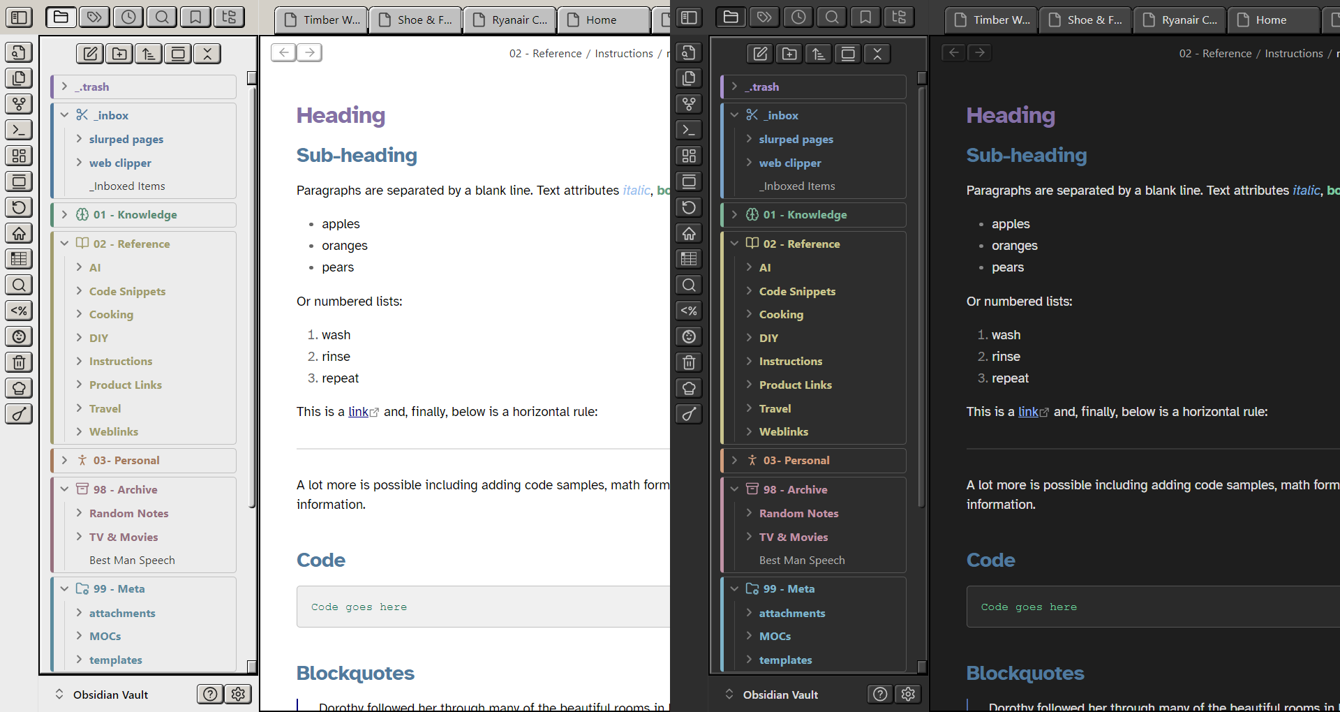Open command palette terminal icon in light ribbon

pyautogui.click(x=19, y=130)
